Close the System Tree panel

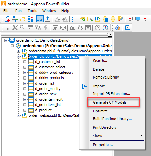[110, 35]
